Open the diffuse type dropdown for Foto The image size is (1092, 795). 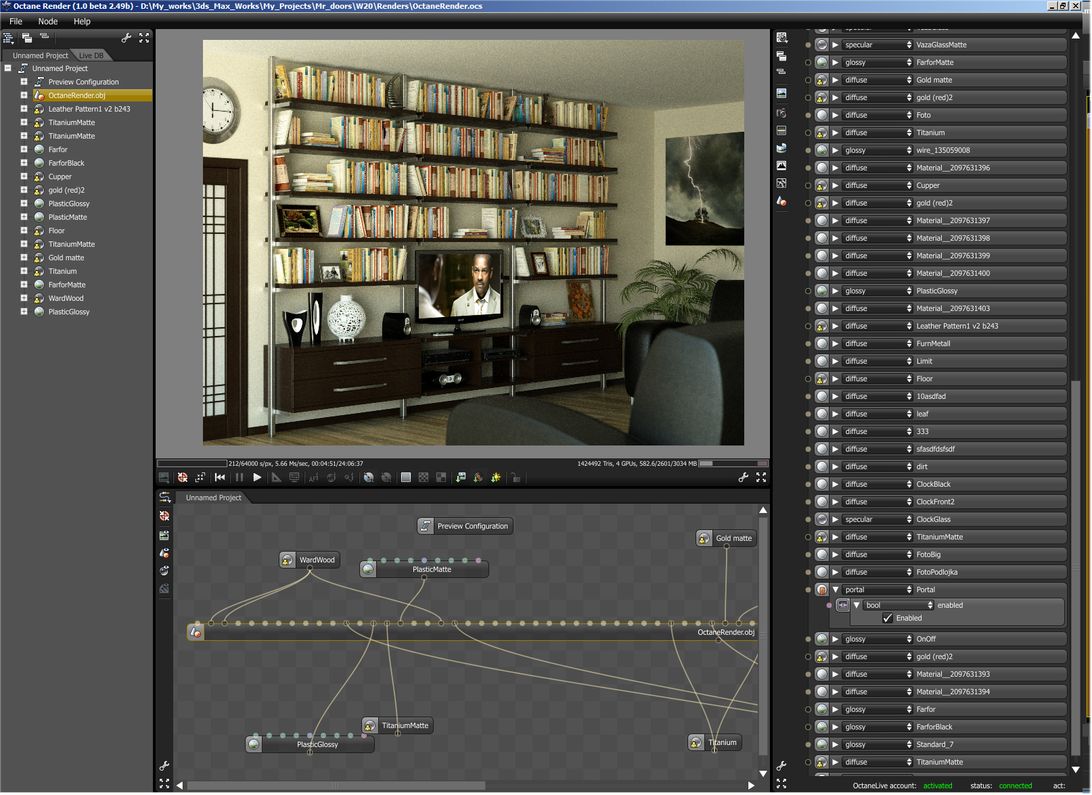[878, 115]
